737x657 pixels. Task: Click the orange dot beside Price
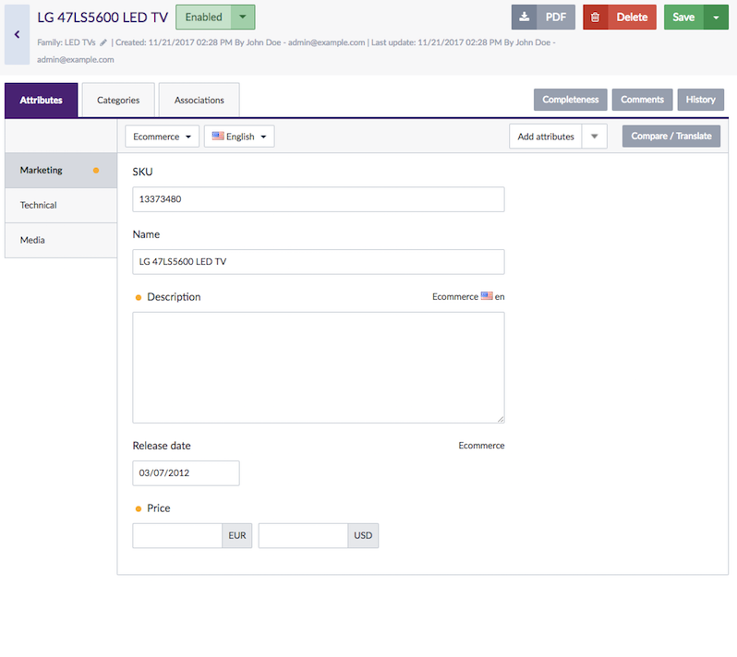coord(139,508)
